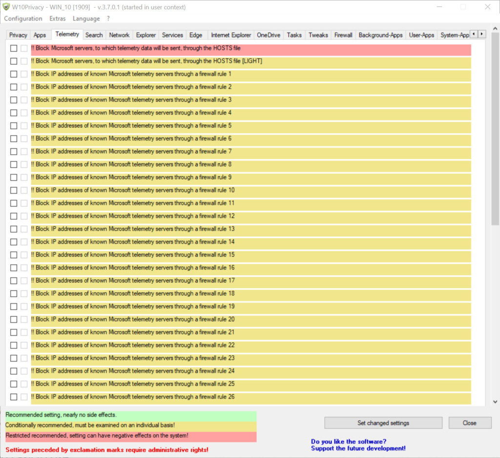The height and width of the screenshot is (458, 500).
Task: Open the Language menu
Action: point(86,19)
